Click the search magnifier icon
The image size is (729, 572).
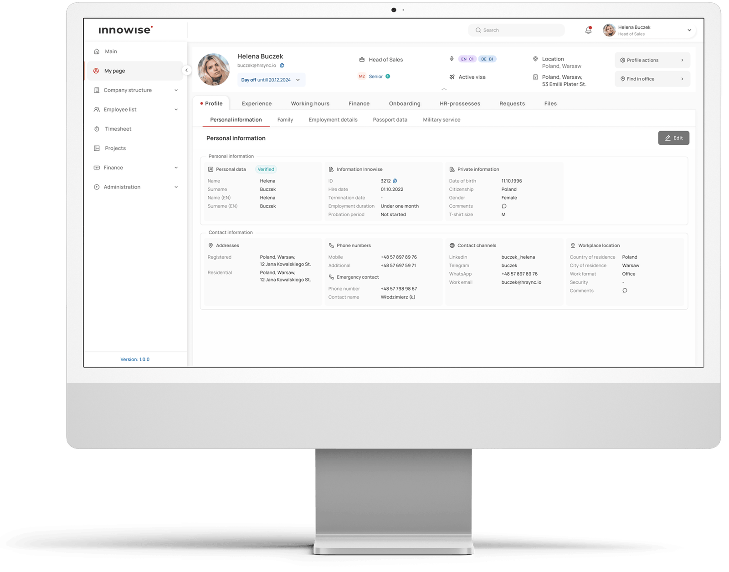pos(478,30)
